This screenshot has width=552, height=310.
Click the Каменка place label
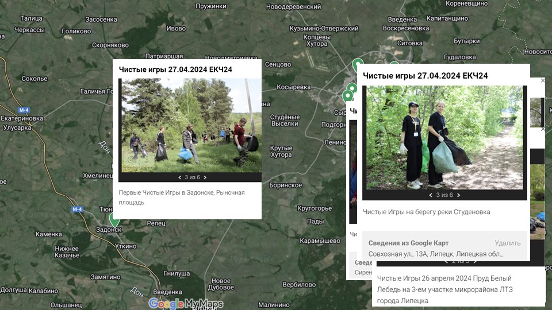click(48, 234)
